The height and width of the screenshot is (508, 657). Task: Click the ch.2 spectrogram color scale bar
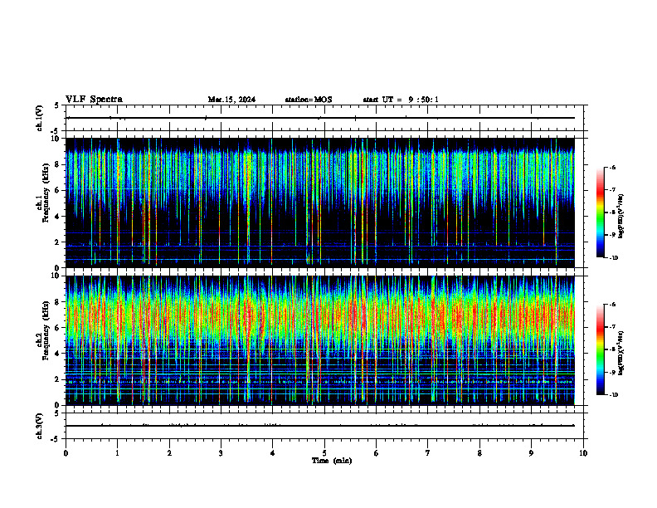601,349
